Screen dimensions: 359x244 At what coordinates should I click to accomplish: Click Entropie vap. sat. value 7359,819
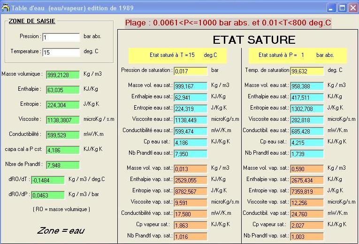(307, 191)
